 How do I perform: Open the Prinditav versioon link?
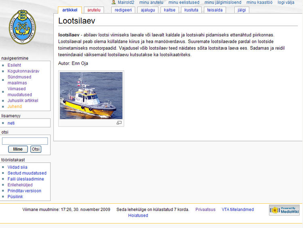[24, 191]
